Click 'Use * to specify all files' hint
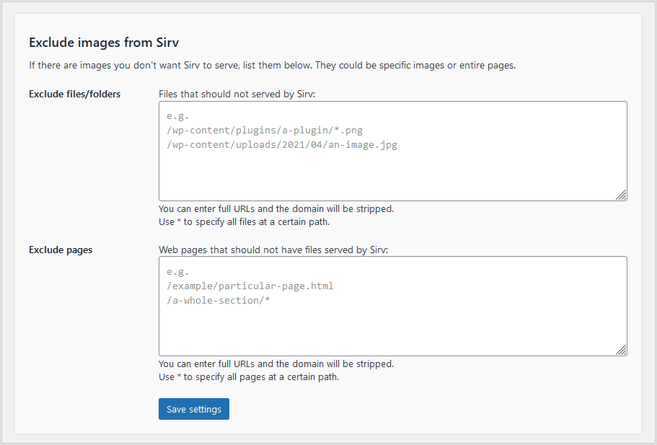 coord(244,221)
